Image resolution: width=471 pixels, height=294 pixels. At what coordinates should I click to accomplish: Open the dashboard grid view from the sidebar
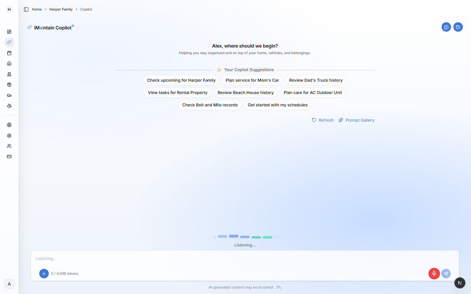(x=9, y=32)
